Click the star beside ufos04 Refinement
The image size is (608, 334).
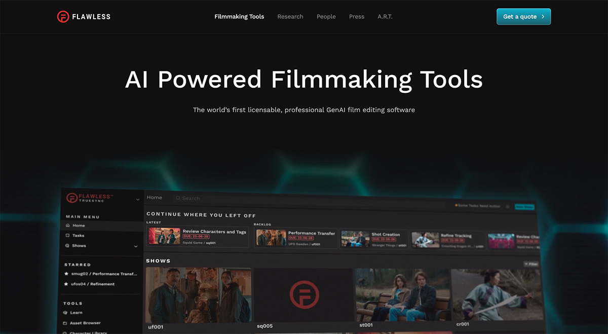(66, 284)
